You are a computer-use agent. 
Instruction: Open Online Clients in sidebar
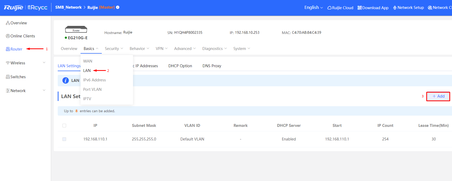click(20, 36)
